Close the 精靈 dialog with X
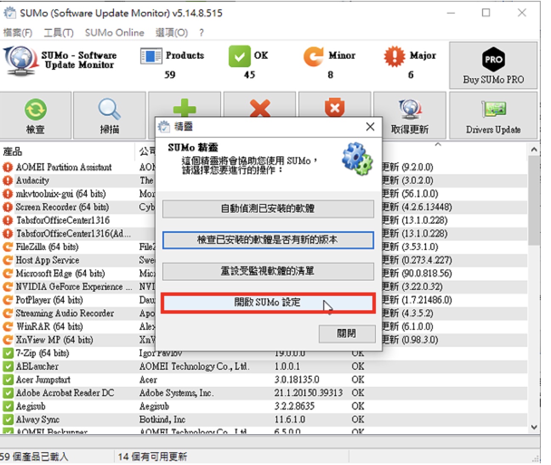 pyautogui.click(x=370, y=126)
